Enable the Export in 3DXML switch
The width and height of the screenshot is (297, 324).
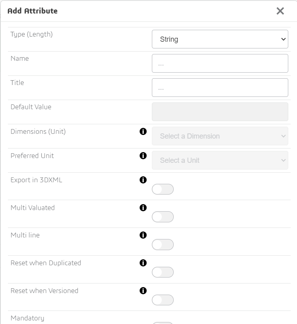tap(163, 189)
